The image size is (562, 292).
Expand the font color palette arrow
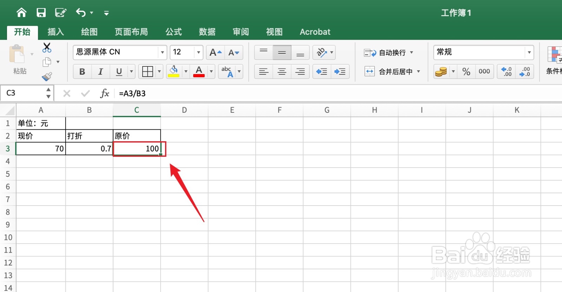[x=211, y=72]
